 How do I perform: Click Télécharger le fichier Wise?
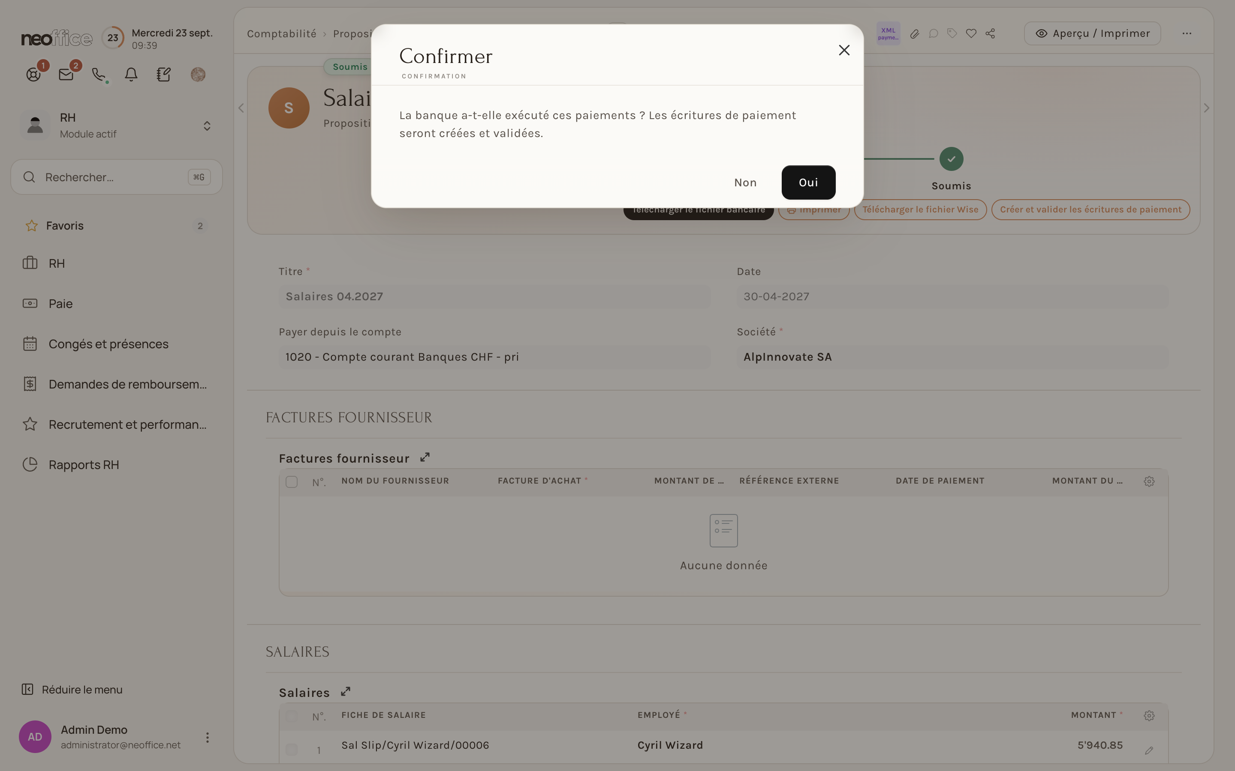click(920, 209)
